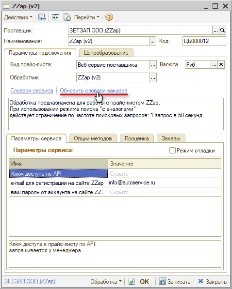Select the ваш пароль от аккаунта row

click(x=58, y=192)
